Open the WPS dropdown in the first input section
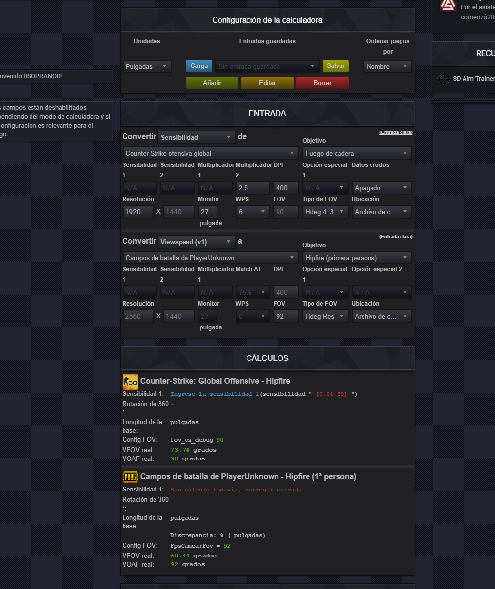The image size is (495, 589). click(x=252, y=212)
